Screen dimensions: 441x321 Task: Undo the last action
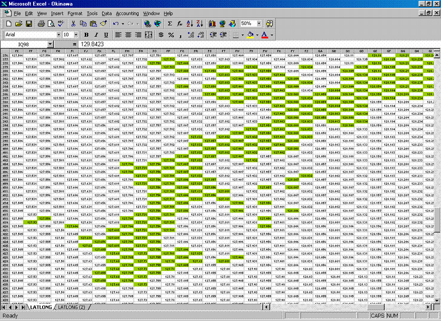[x=116, y=24]
